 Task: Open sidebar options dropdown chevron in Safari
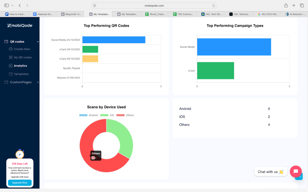click(12, 5)
